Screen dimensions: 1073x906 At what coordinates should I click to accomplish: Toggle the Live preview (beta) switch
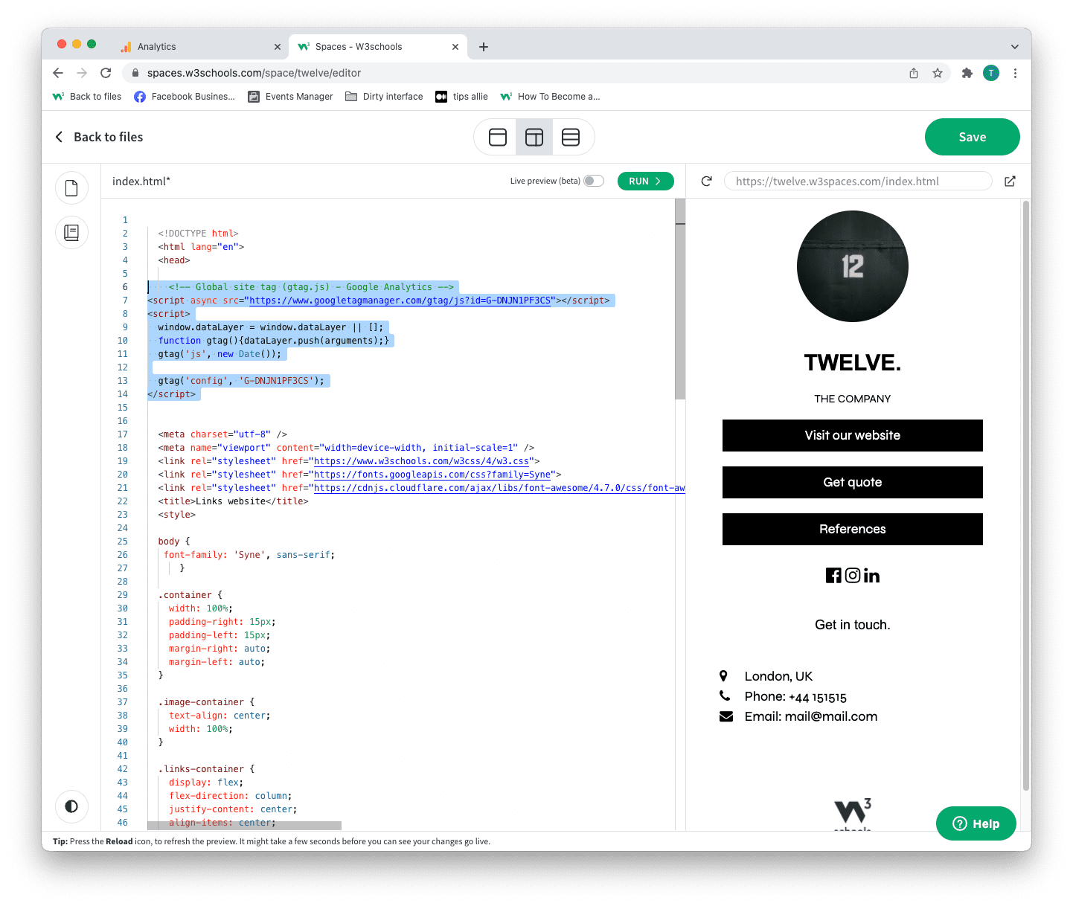[x=594, y=181]
